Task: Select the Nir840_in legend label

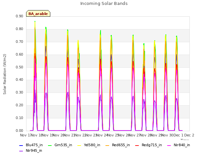Action: coord(182,145)
